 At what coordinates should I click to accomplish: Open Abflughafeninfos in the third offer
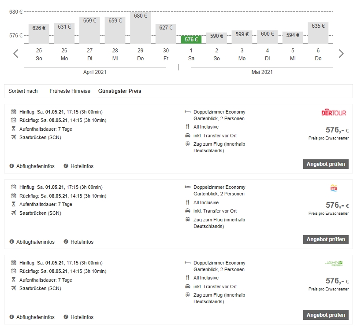pos(35,317)
